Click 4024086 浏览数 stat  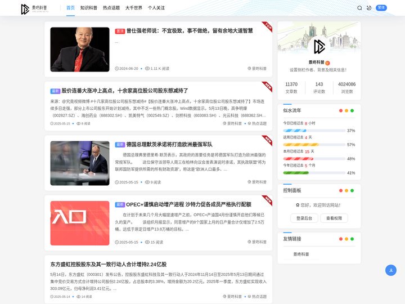pos(347,88)
